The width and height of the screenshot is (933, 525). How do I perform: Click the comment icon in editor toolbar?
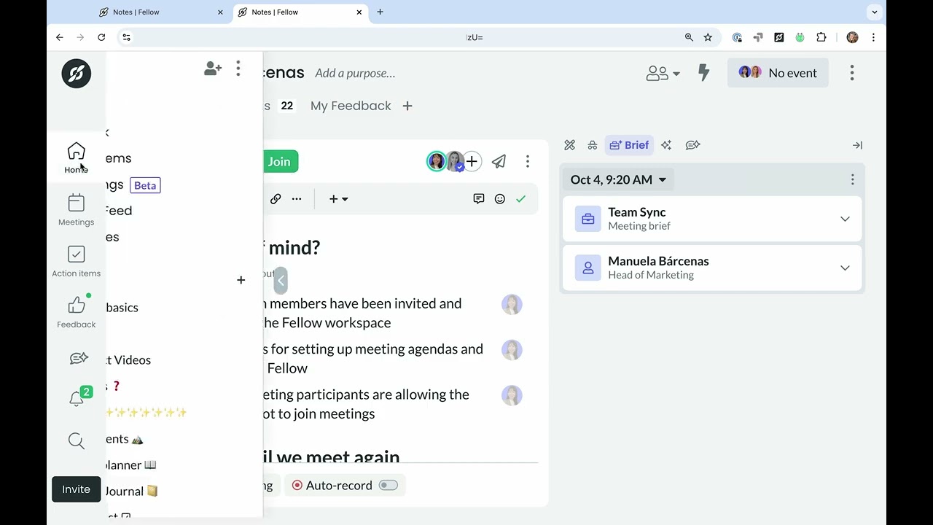coord(479,198)
